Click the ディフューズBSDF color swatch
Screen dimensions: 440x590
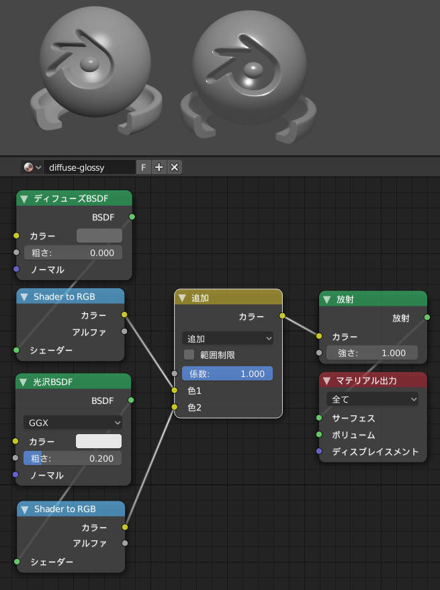[x=99, y=236]
